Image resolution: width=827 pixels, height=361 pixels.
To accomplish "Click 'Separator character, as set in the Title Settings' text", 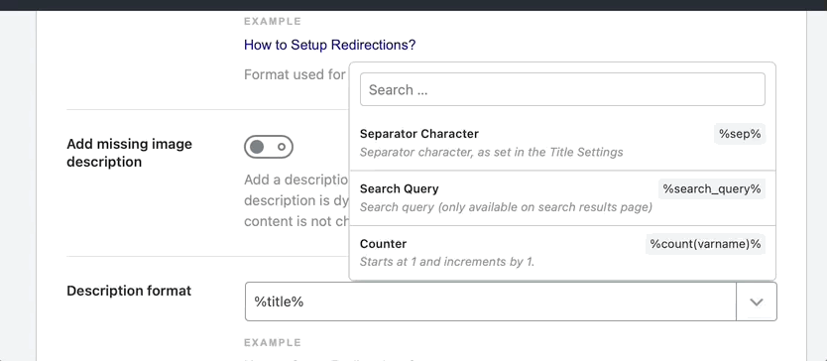I will (492, 152).
